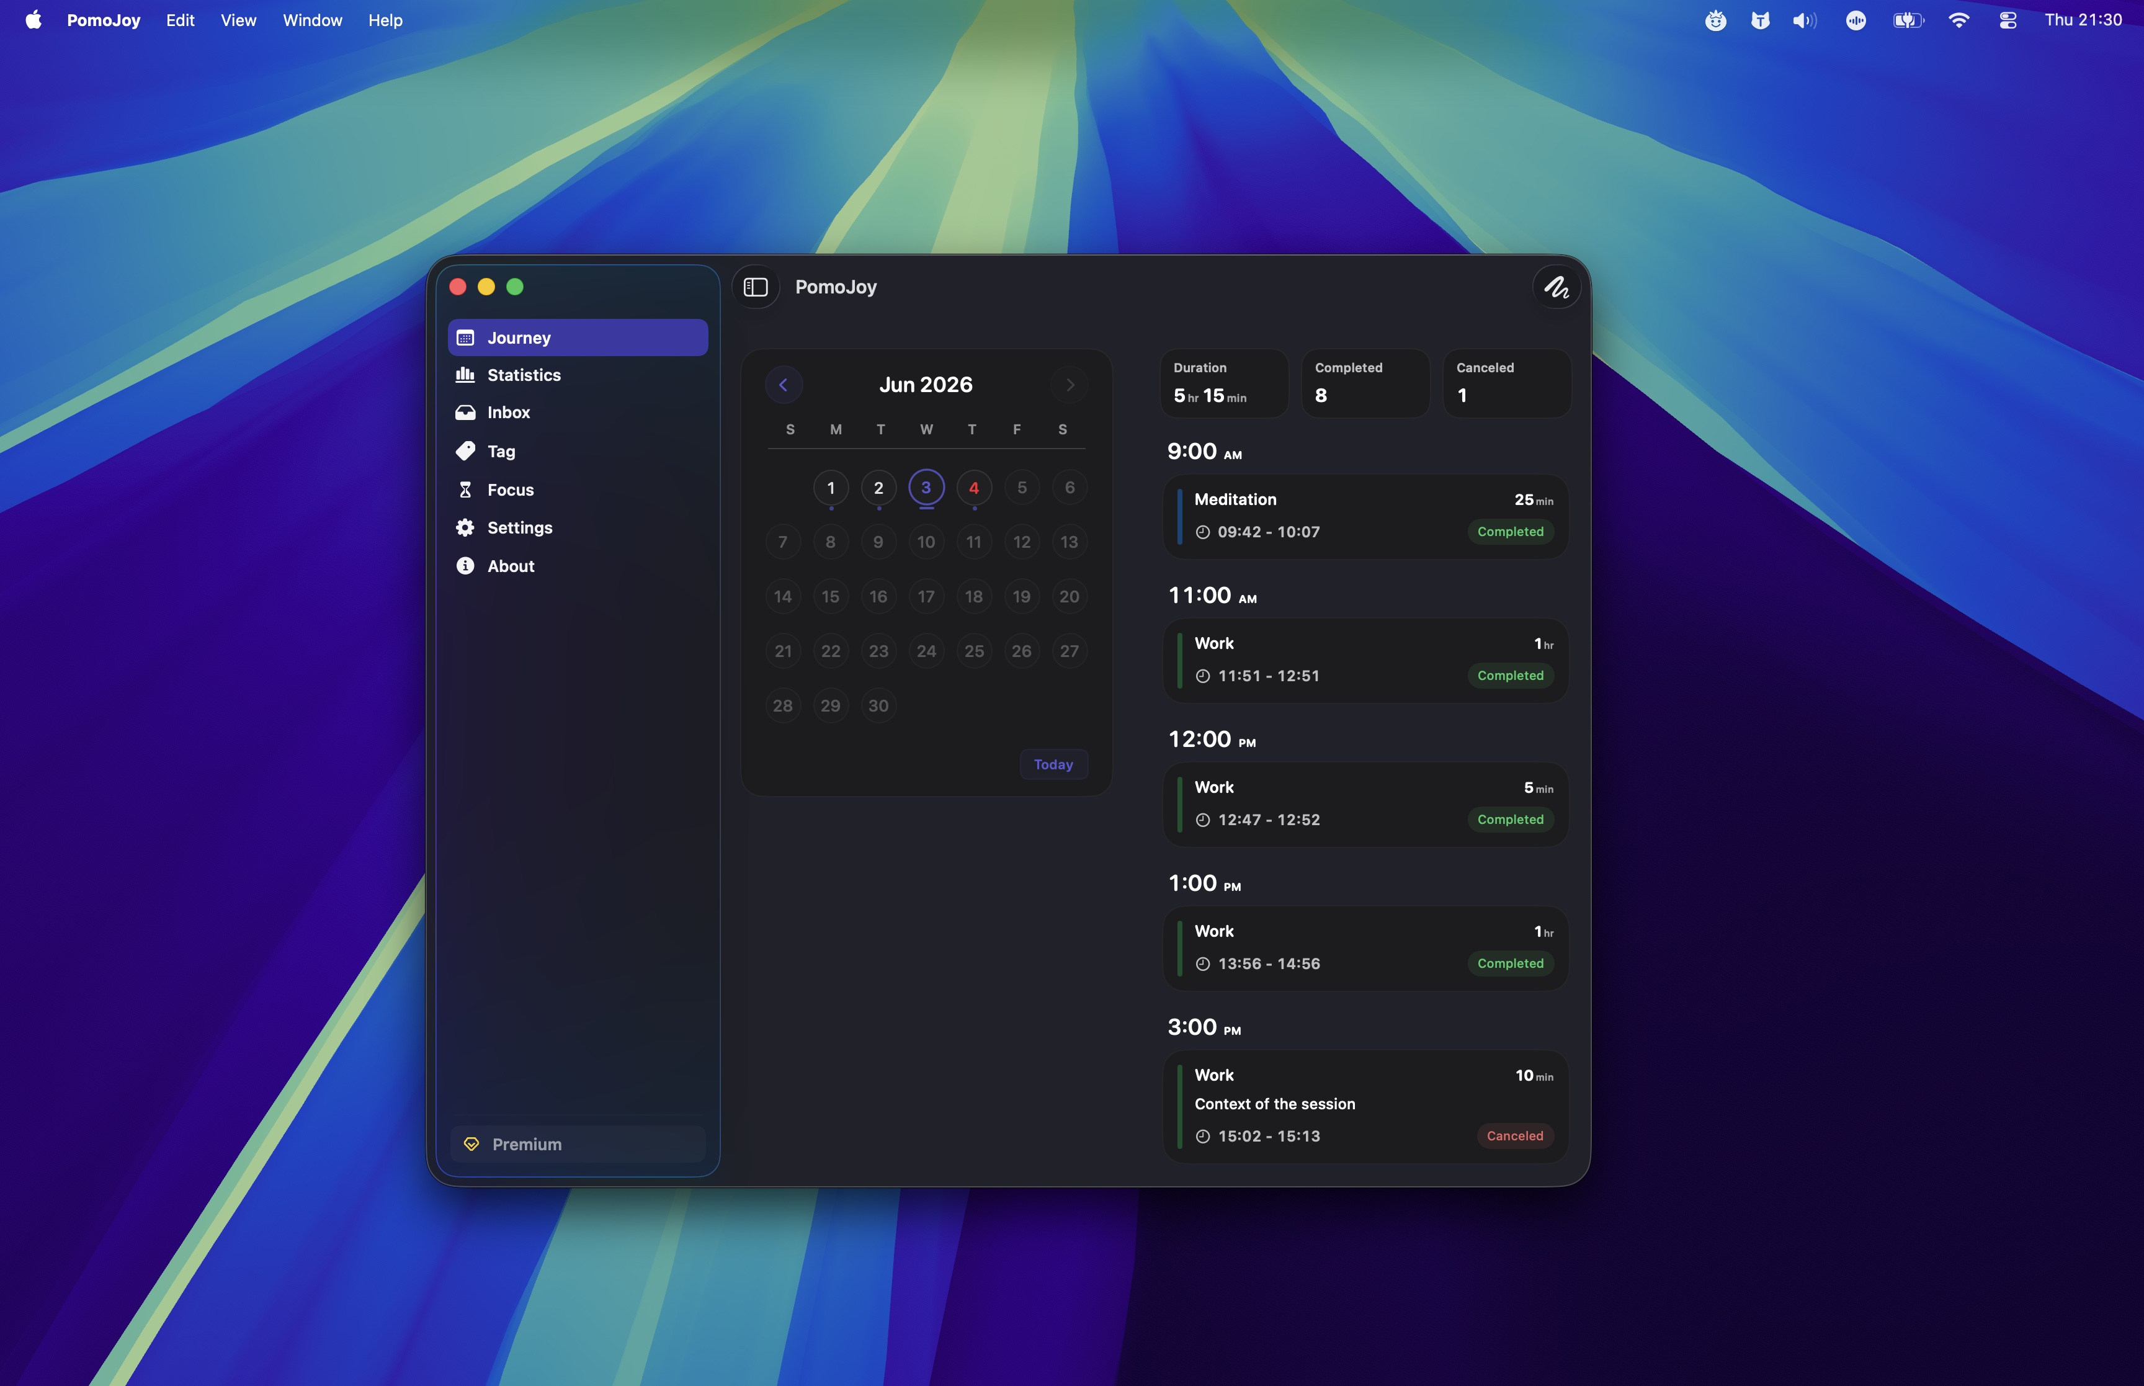Click the battery status icon

[x=1908, y=20]
